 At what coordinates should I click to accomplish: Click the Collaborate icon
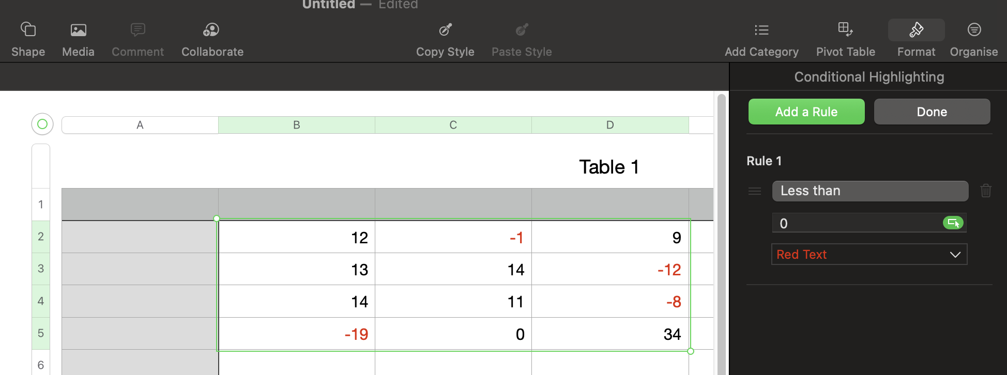pos(211,30)
